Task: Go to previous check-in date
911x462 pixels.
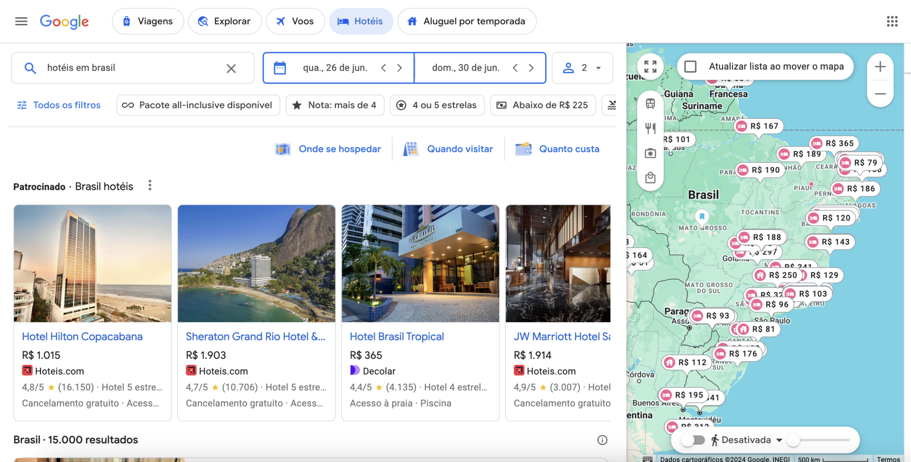Action: [x=383, y=68]
